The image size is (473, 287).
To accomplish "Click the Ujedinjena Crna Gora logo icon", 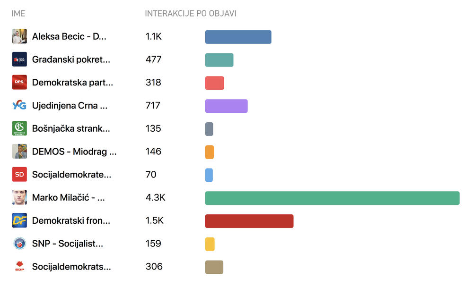I will coord(19,105).
